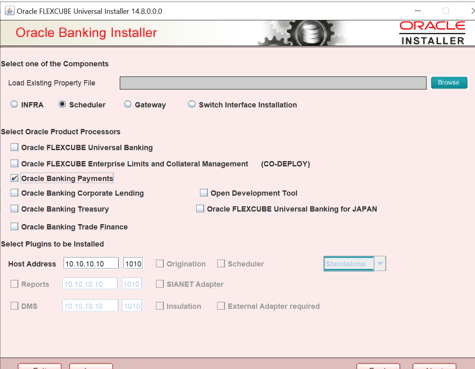Check FLEXCUBE Universal Banking for JAPAN
This screenshot has height=369, width=475.
pyautogui.click(x=200, y=209)
